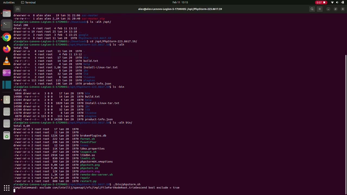The height and width of the screenshot is (195, 347).
Task: Click the phpstorm.svg file name
Action: coord(90,171)
